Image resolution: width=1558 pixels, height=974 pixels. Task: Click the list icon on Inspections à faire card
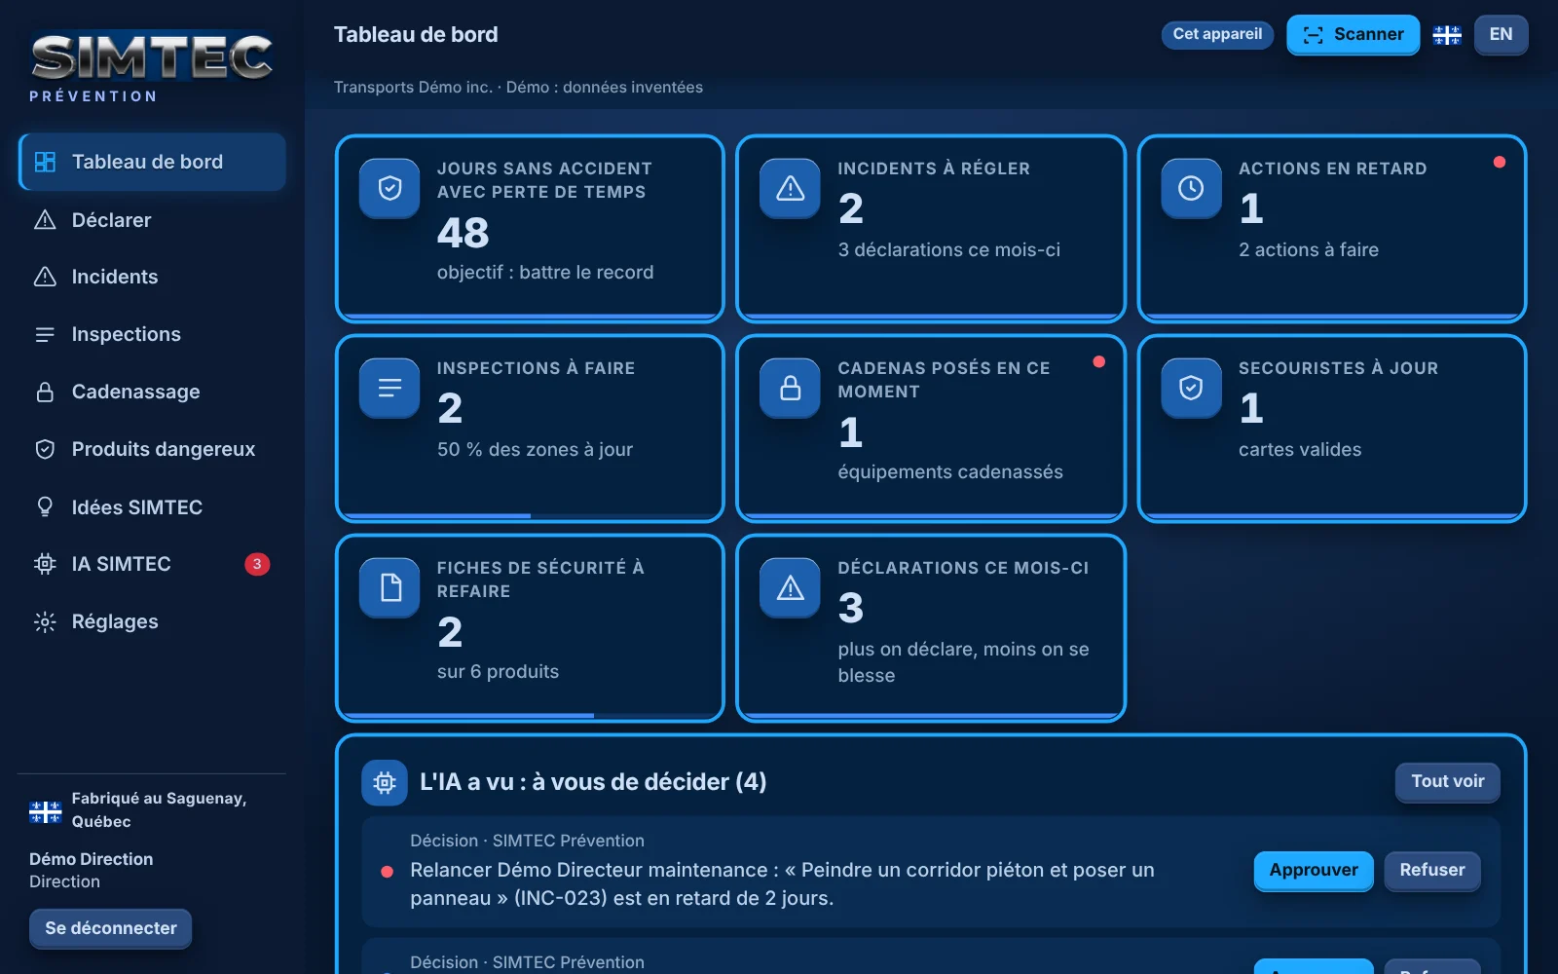[389, 388]
